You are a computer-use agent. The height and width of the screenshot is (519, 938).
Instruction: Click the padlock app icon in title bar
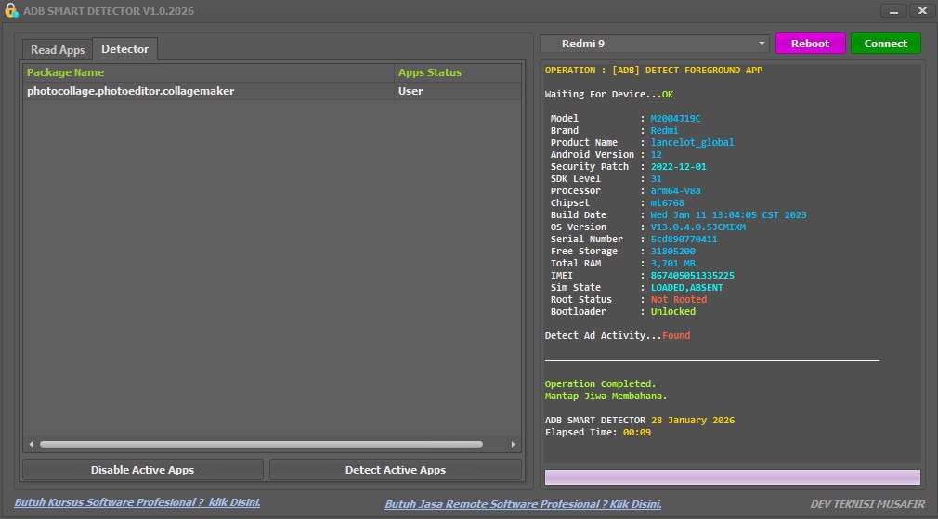[12, 11]
